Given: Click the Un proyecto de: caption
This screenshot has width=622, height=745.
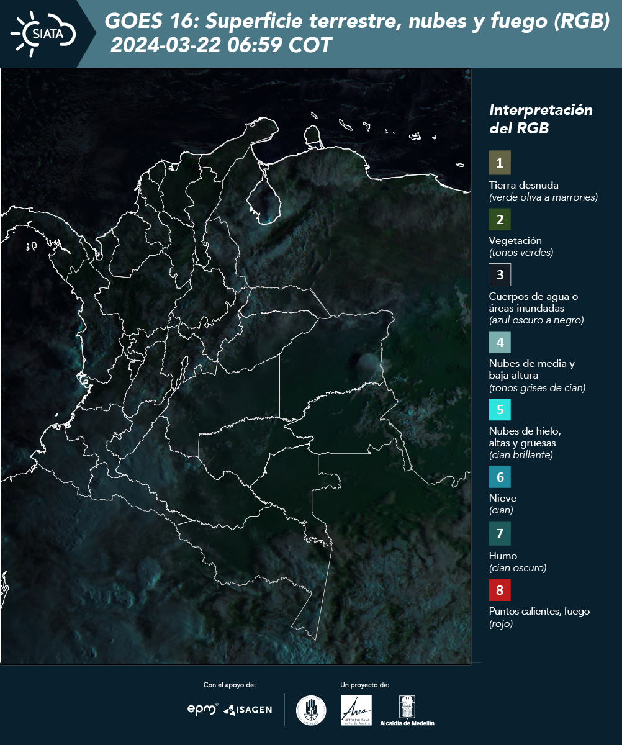Looking at the screenshot, I should coord(364,685).
